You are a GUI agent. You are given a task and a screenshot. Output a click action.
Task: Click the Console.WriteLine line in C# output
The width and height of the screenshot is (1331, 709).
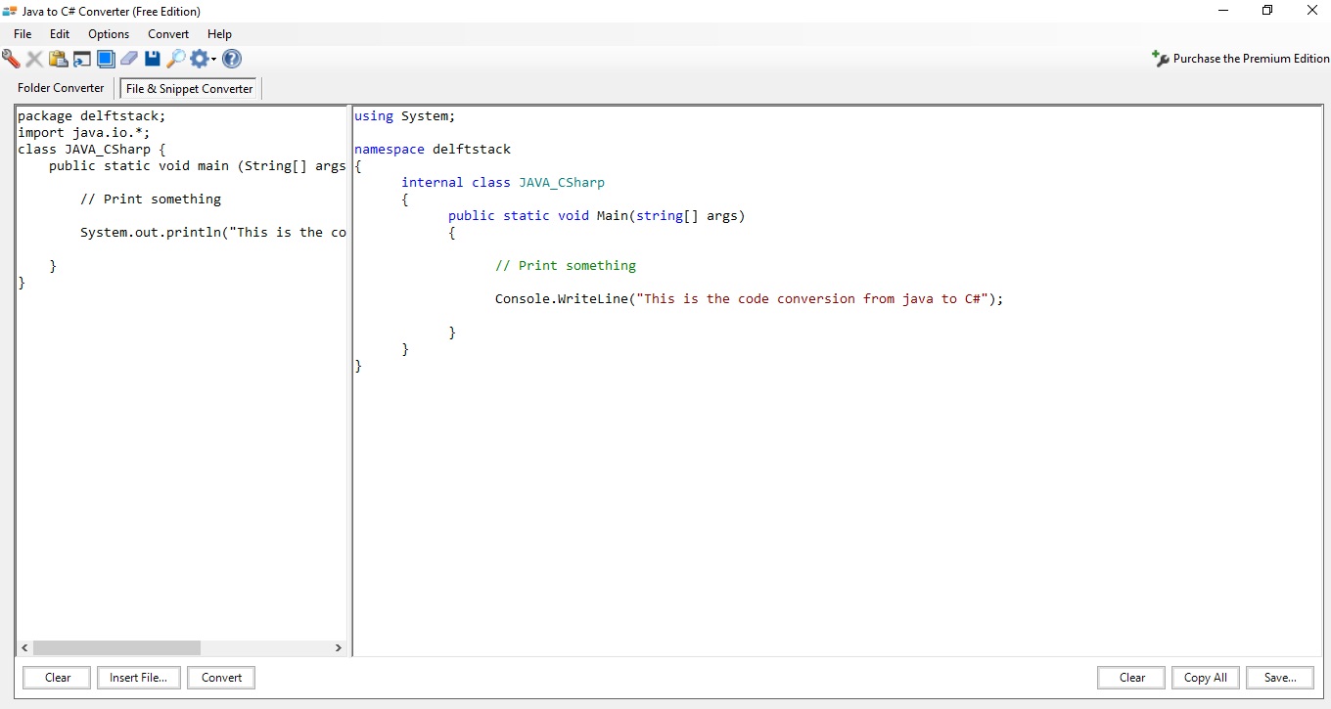tap(750, 298)
